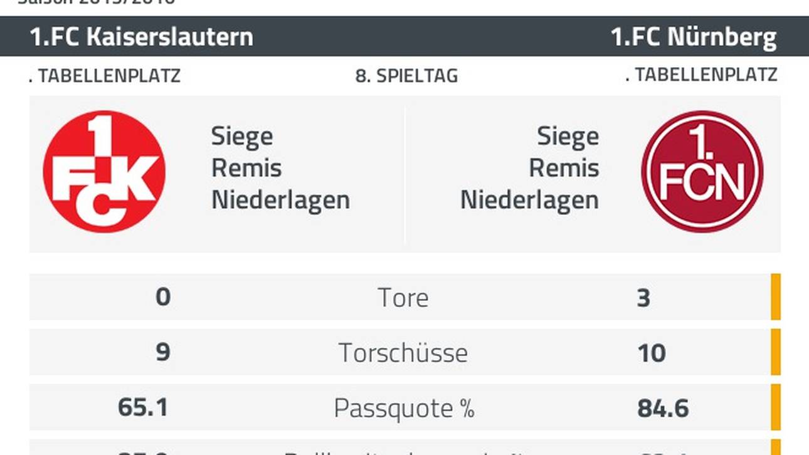Click the orange bar beside the Tore row
Screen dimensions: 809x455
[776, 297]
